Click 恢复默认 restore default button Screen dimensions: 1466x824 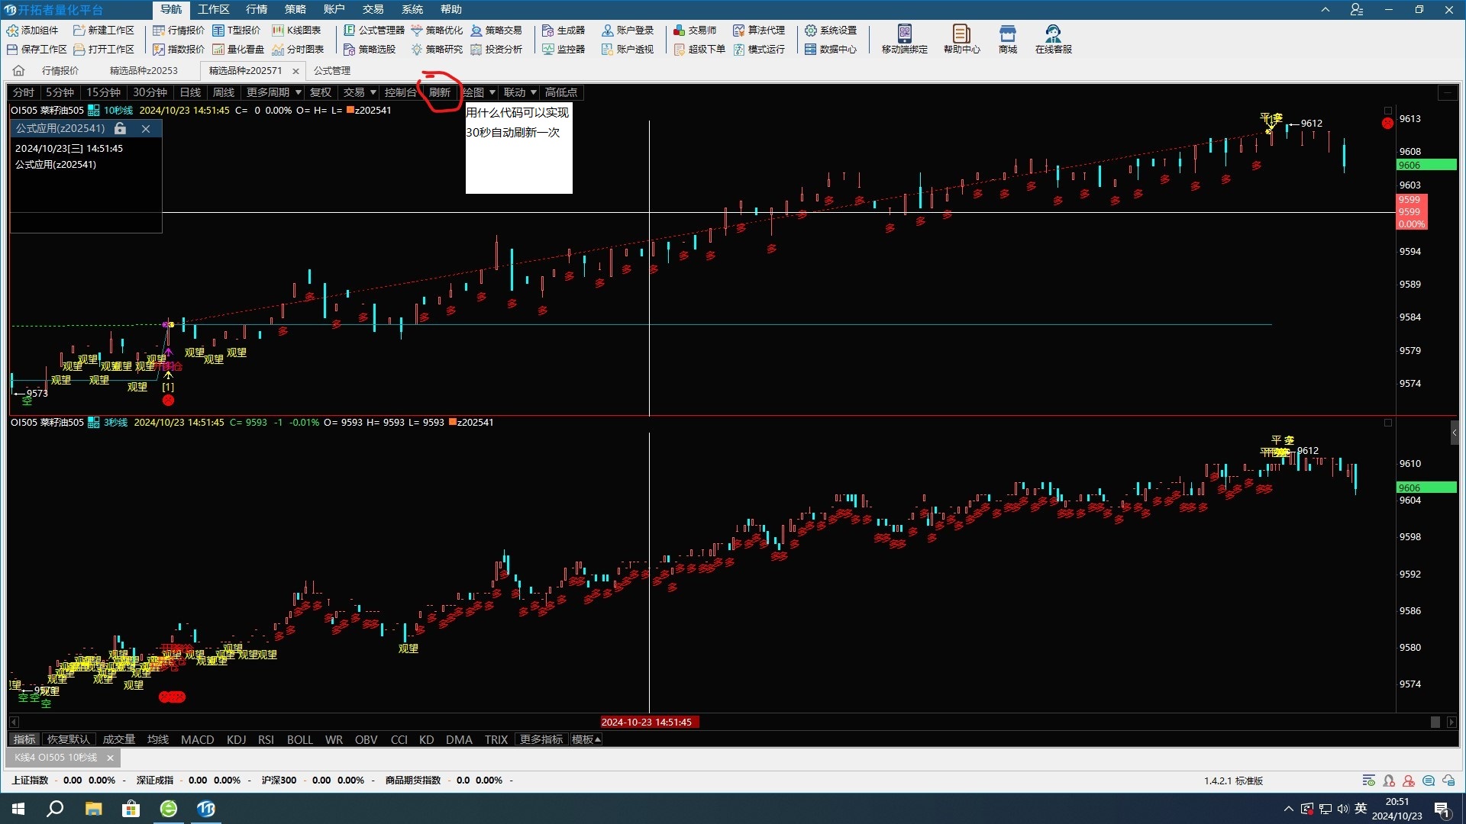click(x=68, y=739)
